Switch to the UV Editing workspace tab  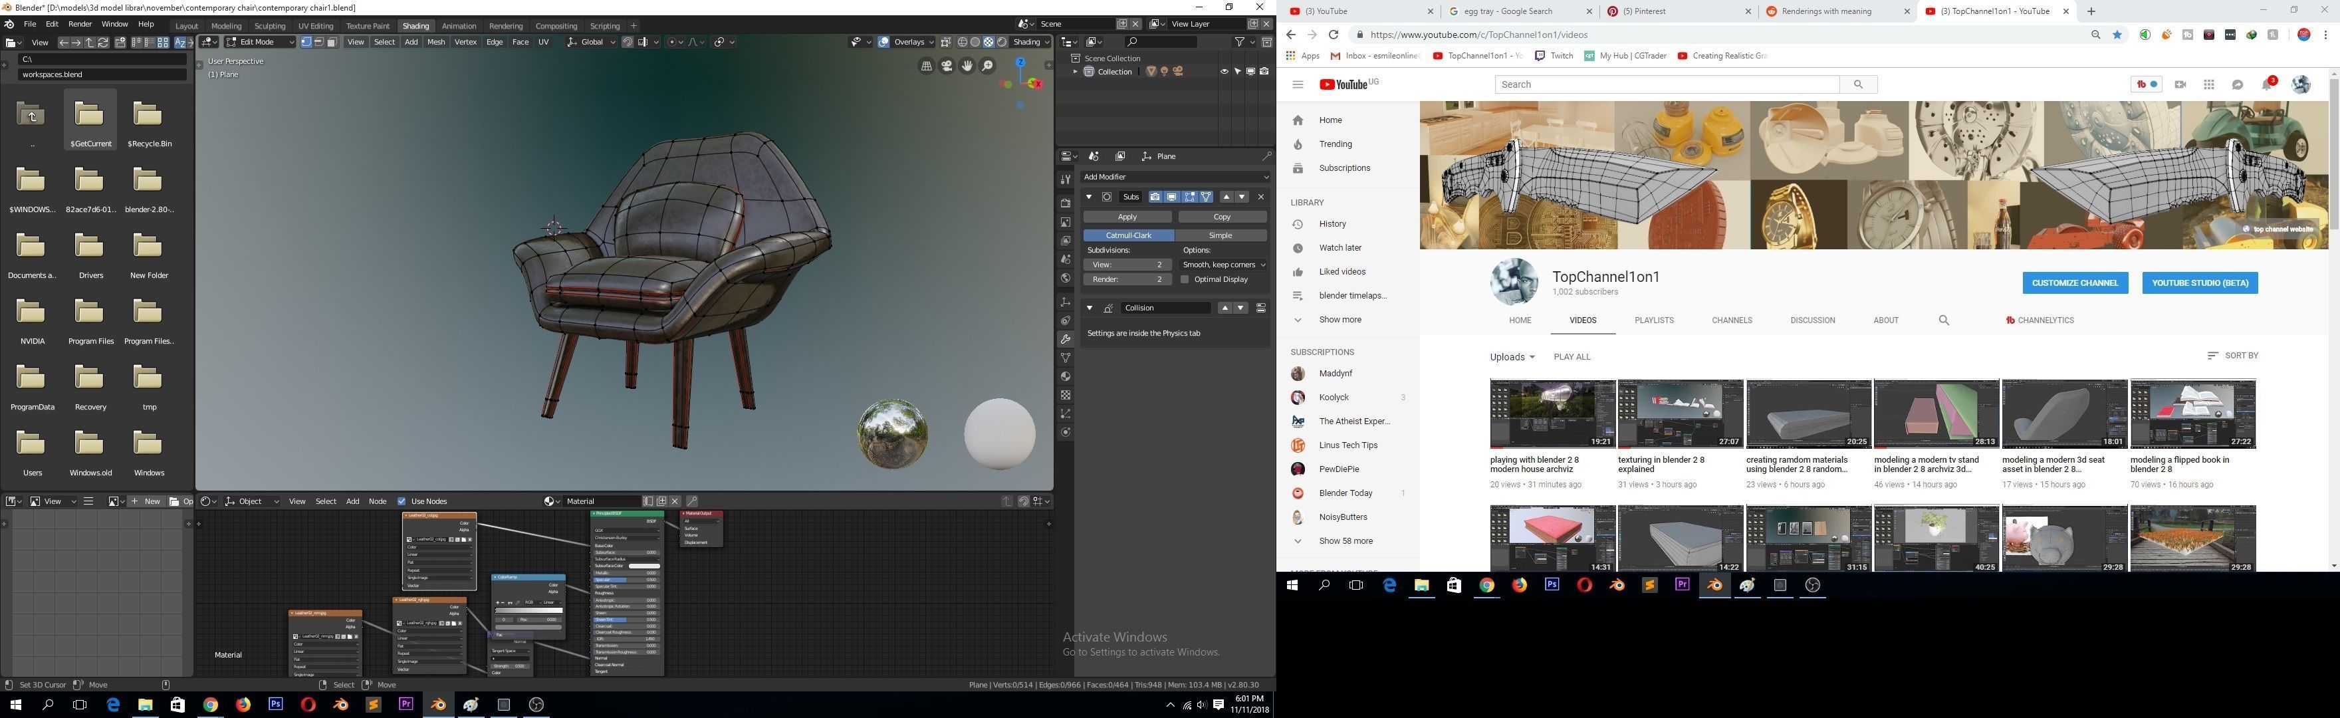(x=315, y=27)
